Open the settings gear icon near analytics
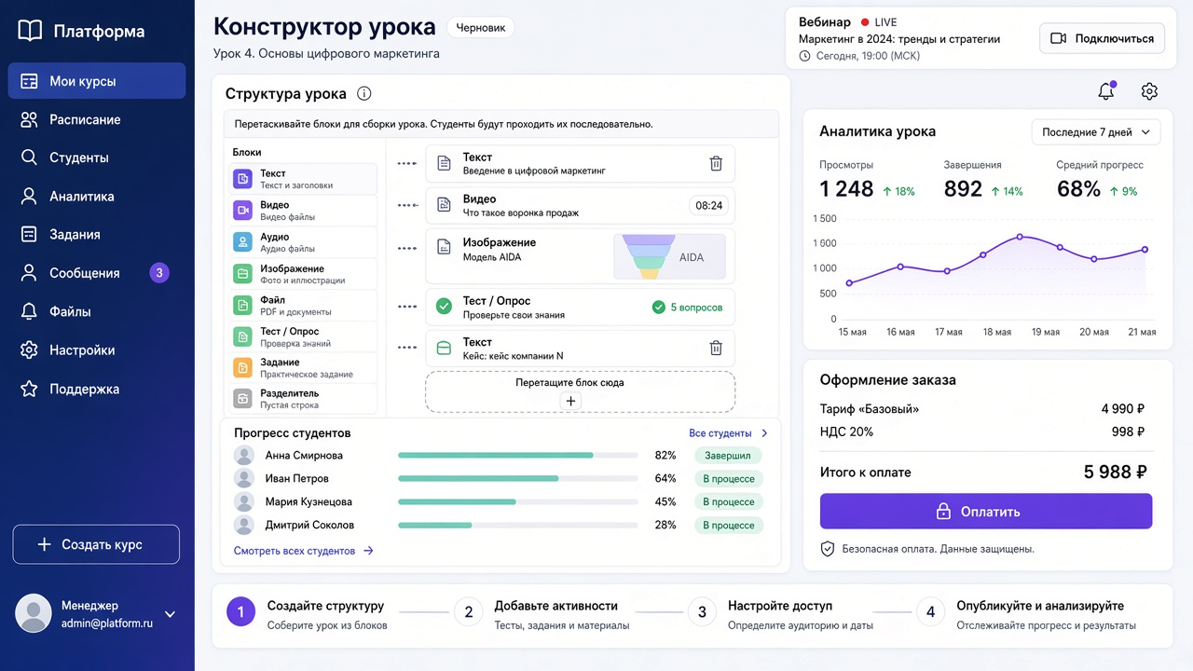This screenshot has width=1193, height=671. [1149, 91]
